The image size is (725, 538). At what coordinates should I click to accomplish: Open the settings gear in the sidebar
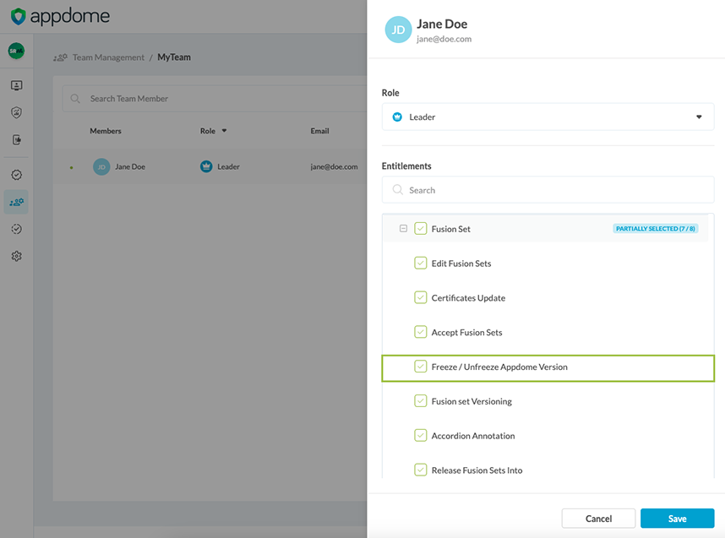click(x=16, y=256)
